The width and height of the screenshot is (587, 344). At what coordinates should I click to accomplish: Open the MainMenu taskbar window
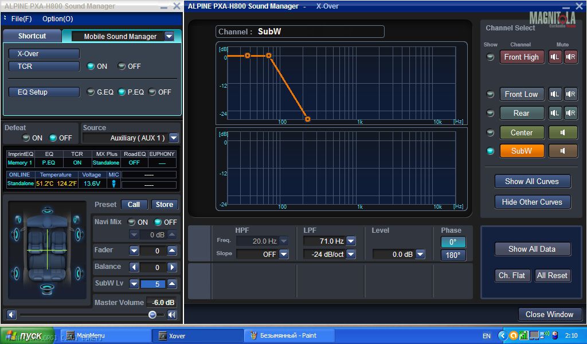coord(105,335)
